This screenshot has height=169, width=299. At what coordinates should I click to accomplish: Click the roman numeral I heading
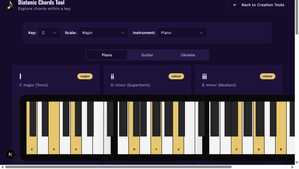pos(21,76)
